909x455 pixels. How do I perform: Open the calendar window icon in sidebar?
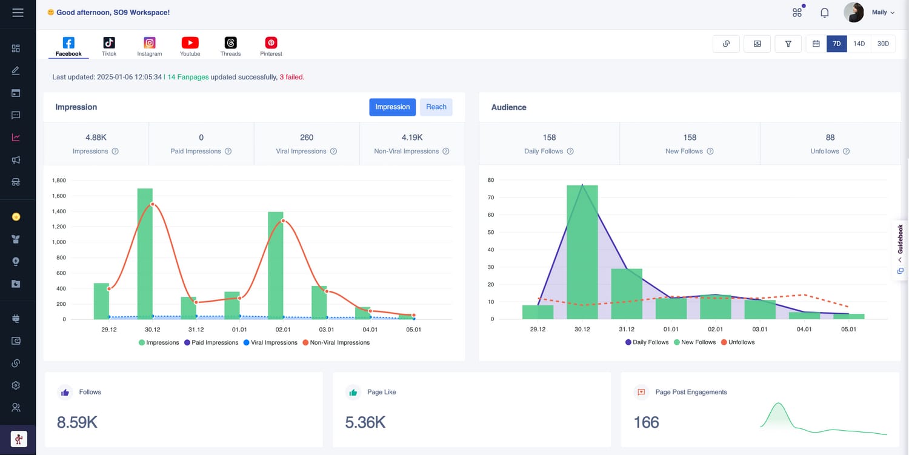click(16, 93)
